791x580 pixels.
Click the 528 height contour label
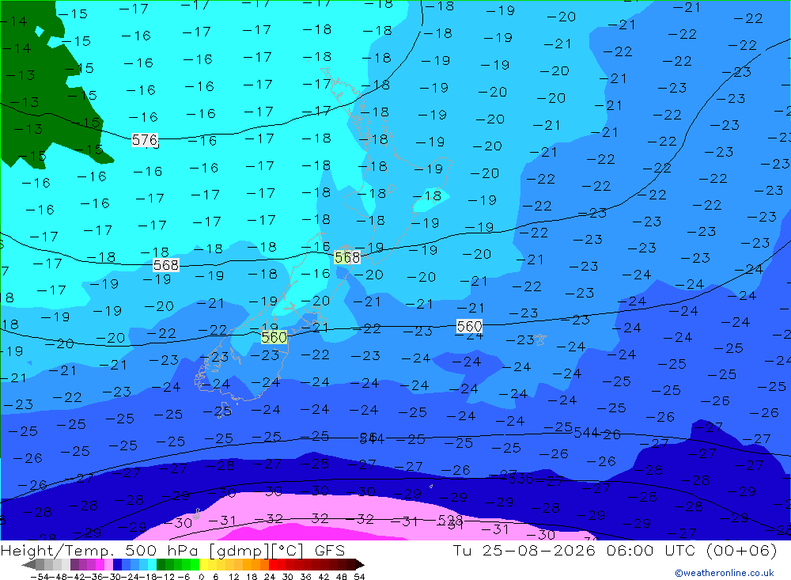[451, 520]
